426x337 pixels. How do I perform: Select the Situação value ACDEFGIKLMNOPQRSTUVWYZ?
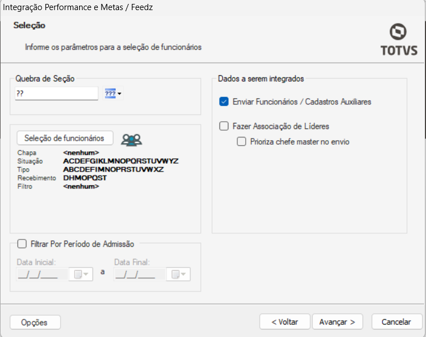click(x=121, y=161)
